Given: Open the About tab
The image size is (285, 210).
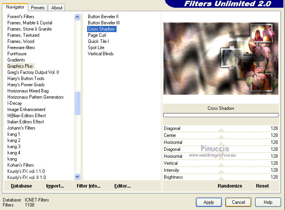Looking at the screenshot, I should pos(57,8).
